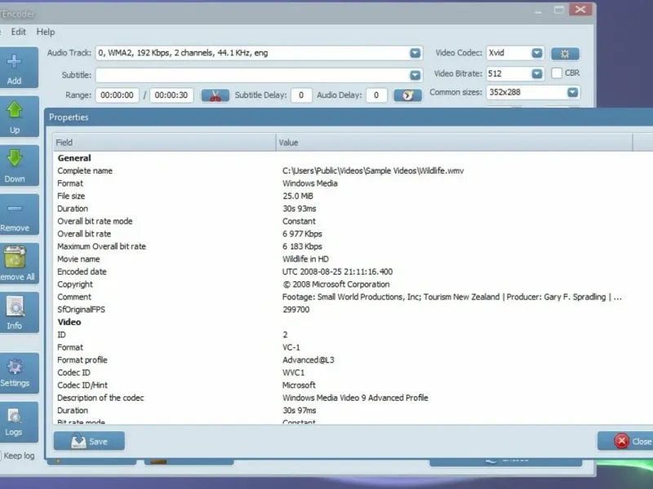Select the Codec ID/Hint row

click(353, 385)
